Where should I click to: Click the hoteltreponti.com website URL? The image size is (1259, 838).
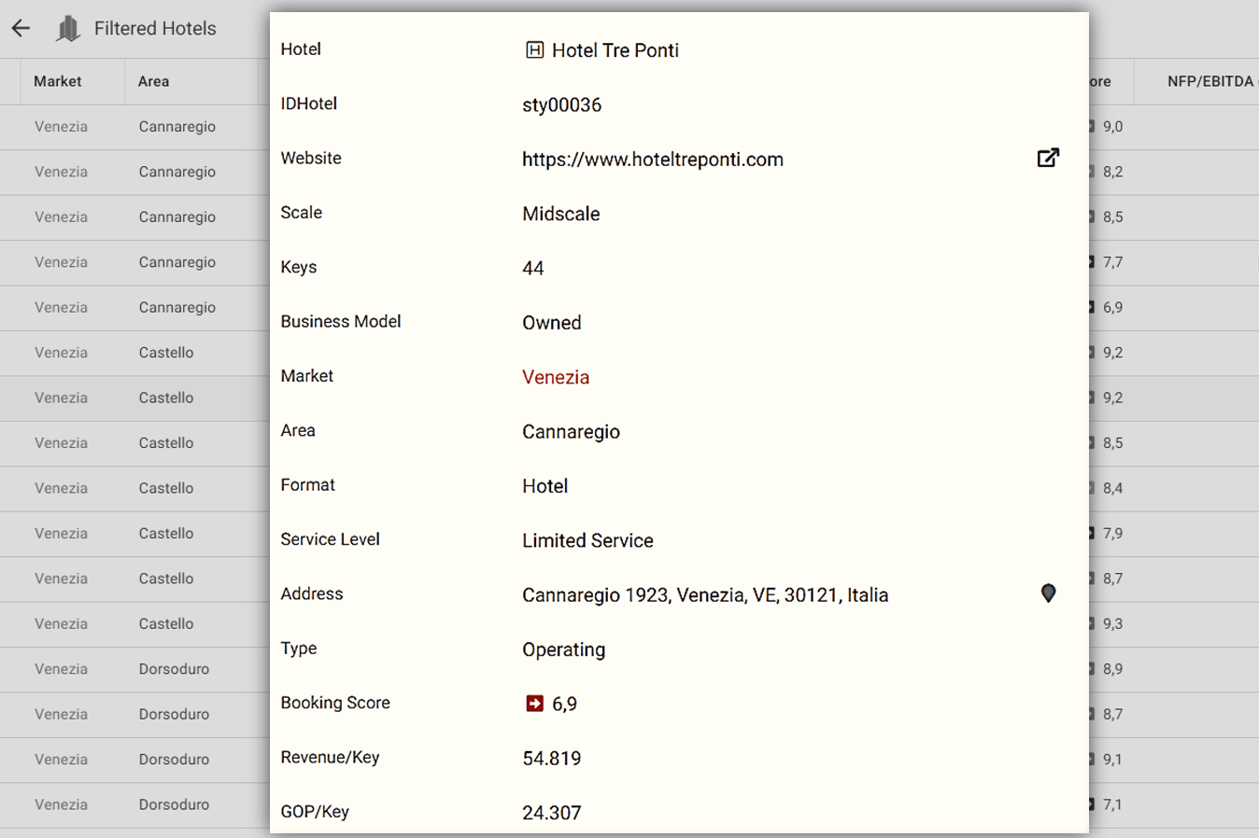(x=653, y=160)
